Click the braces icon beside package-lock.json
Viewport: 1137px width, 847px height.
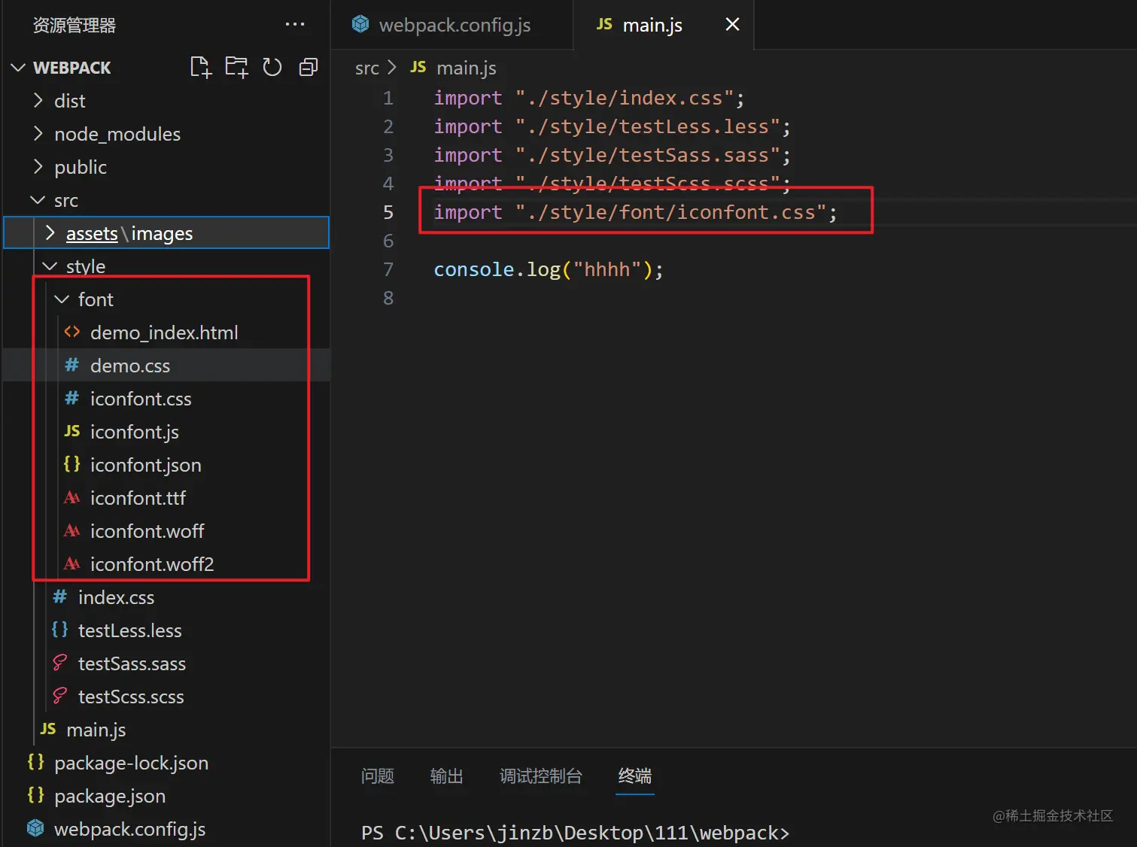pyautogui.click(x=36, y=762)
